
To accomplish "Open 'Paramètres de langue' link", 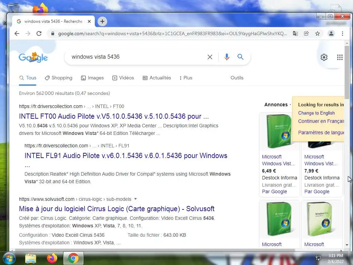I will 321,132.
